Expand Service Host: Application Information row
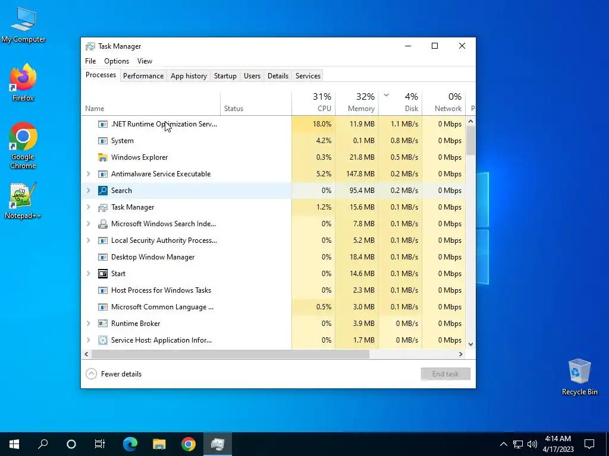 (89, 340)
